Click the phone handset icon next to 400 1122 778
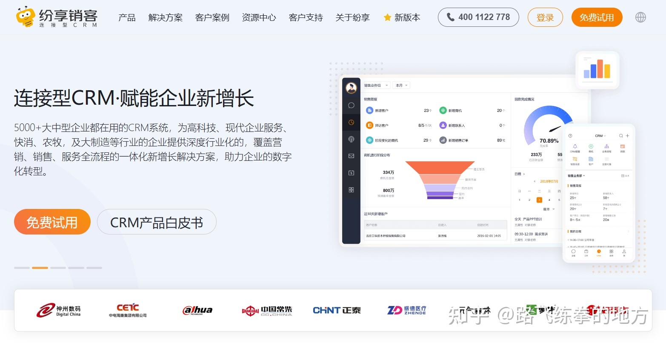This screenshot has height=343, width=666. point(450,17)
